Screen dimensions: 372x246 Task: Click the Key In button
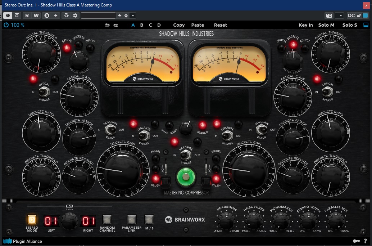point(306,25)
